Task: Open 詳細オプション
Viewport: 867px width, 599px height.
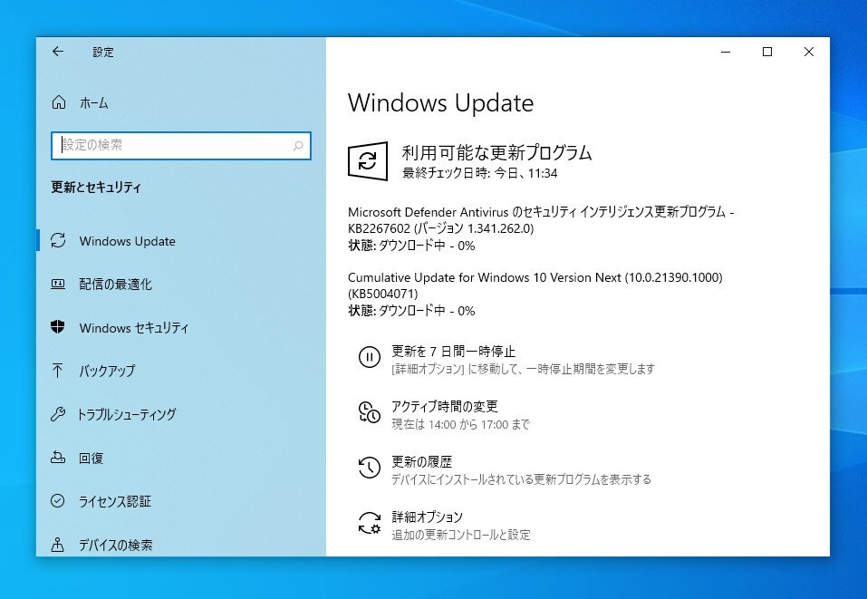Action: click(427, 517)
